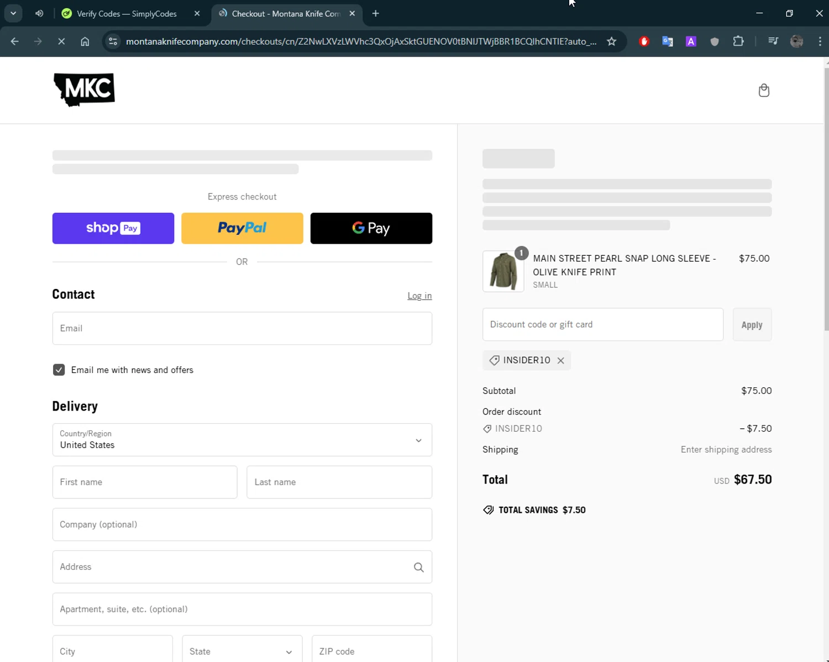Viewport: 829px width, 662px height.
Task: Click the browser URL address text
Action: (x=361, y=41)
